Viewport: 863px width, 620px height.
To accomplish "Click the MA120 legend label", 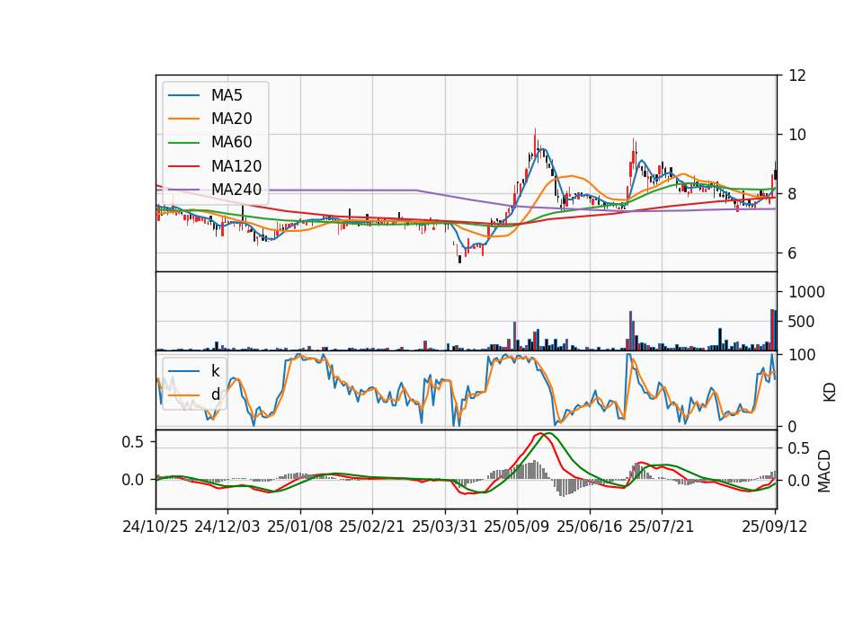I will (x=236, y=166).
